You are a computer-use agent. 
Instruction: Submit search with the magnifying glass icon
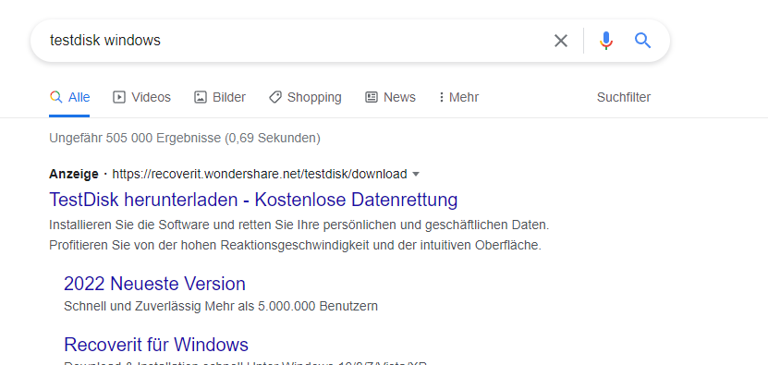[642, 41]
